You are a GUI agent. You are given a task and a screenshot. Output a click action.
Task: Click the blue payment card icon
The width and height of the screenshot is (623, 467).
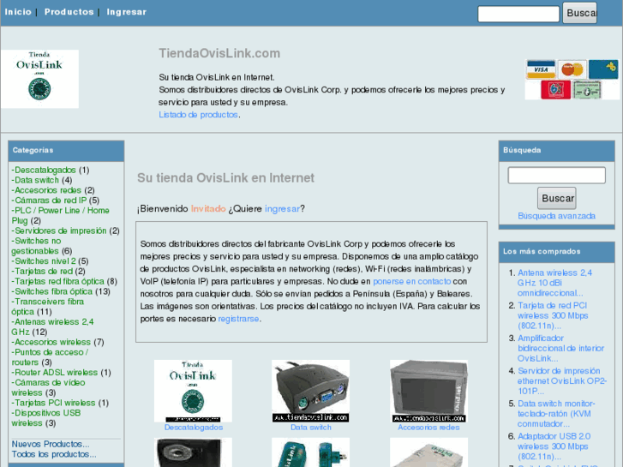tap(603, 69)
